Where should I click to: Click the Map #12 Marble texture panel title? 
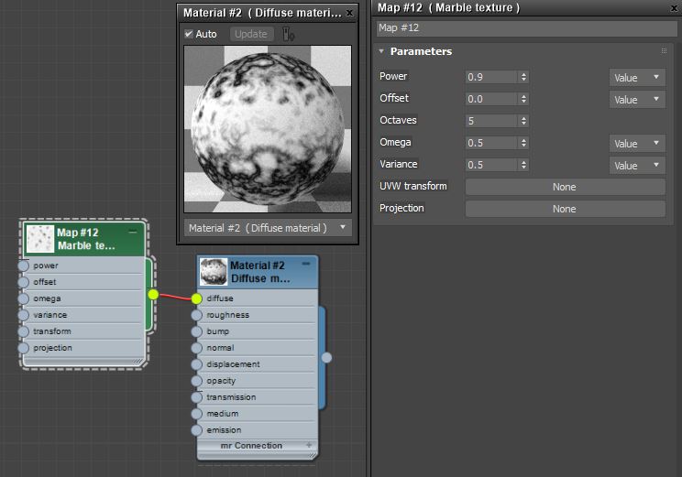[x=448, y=8]
